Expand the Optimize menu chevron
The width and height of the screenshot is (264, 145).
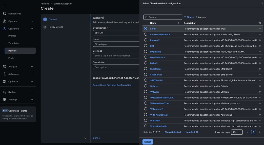32,81
